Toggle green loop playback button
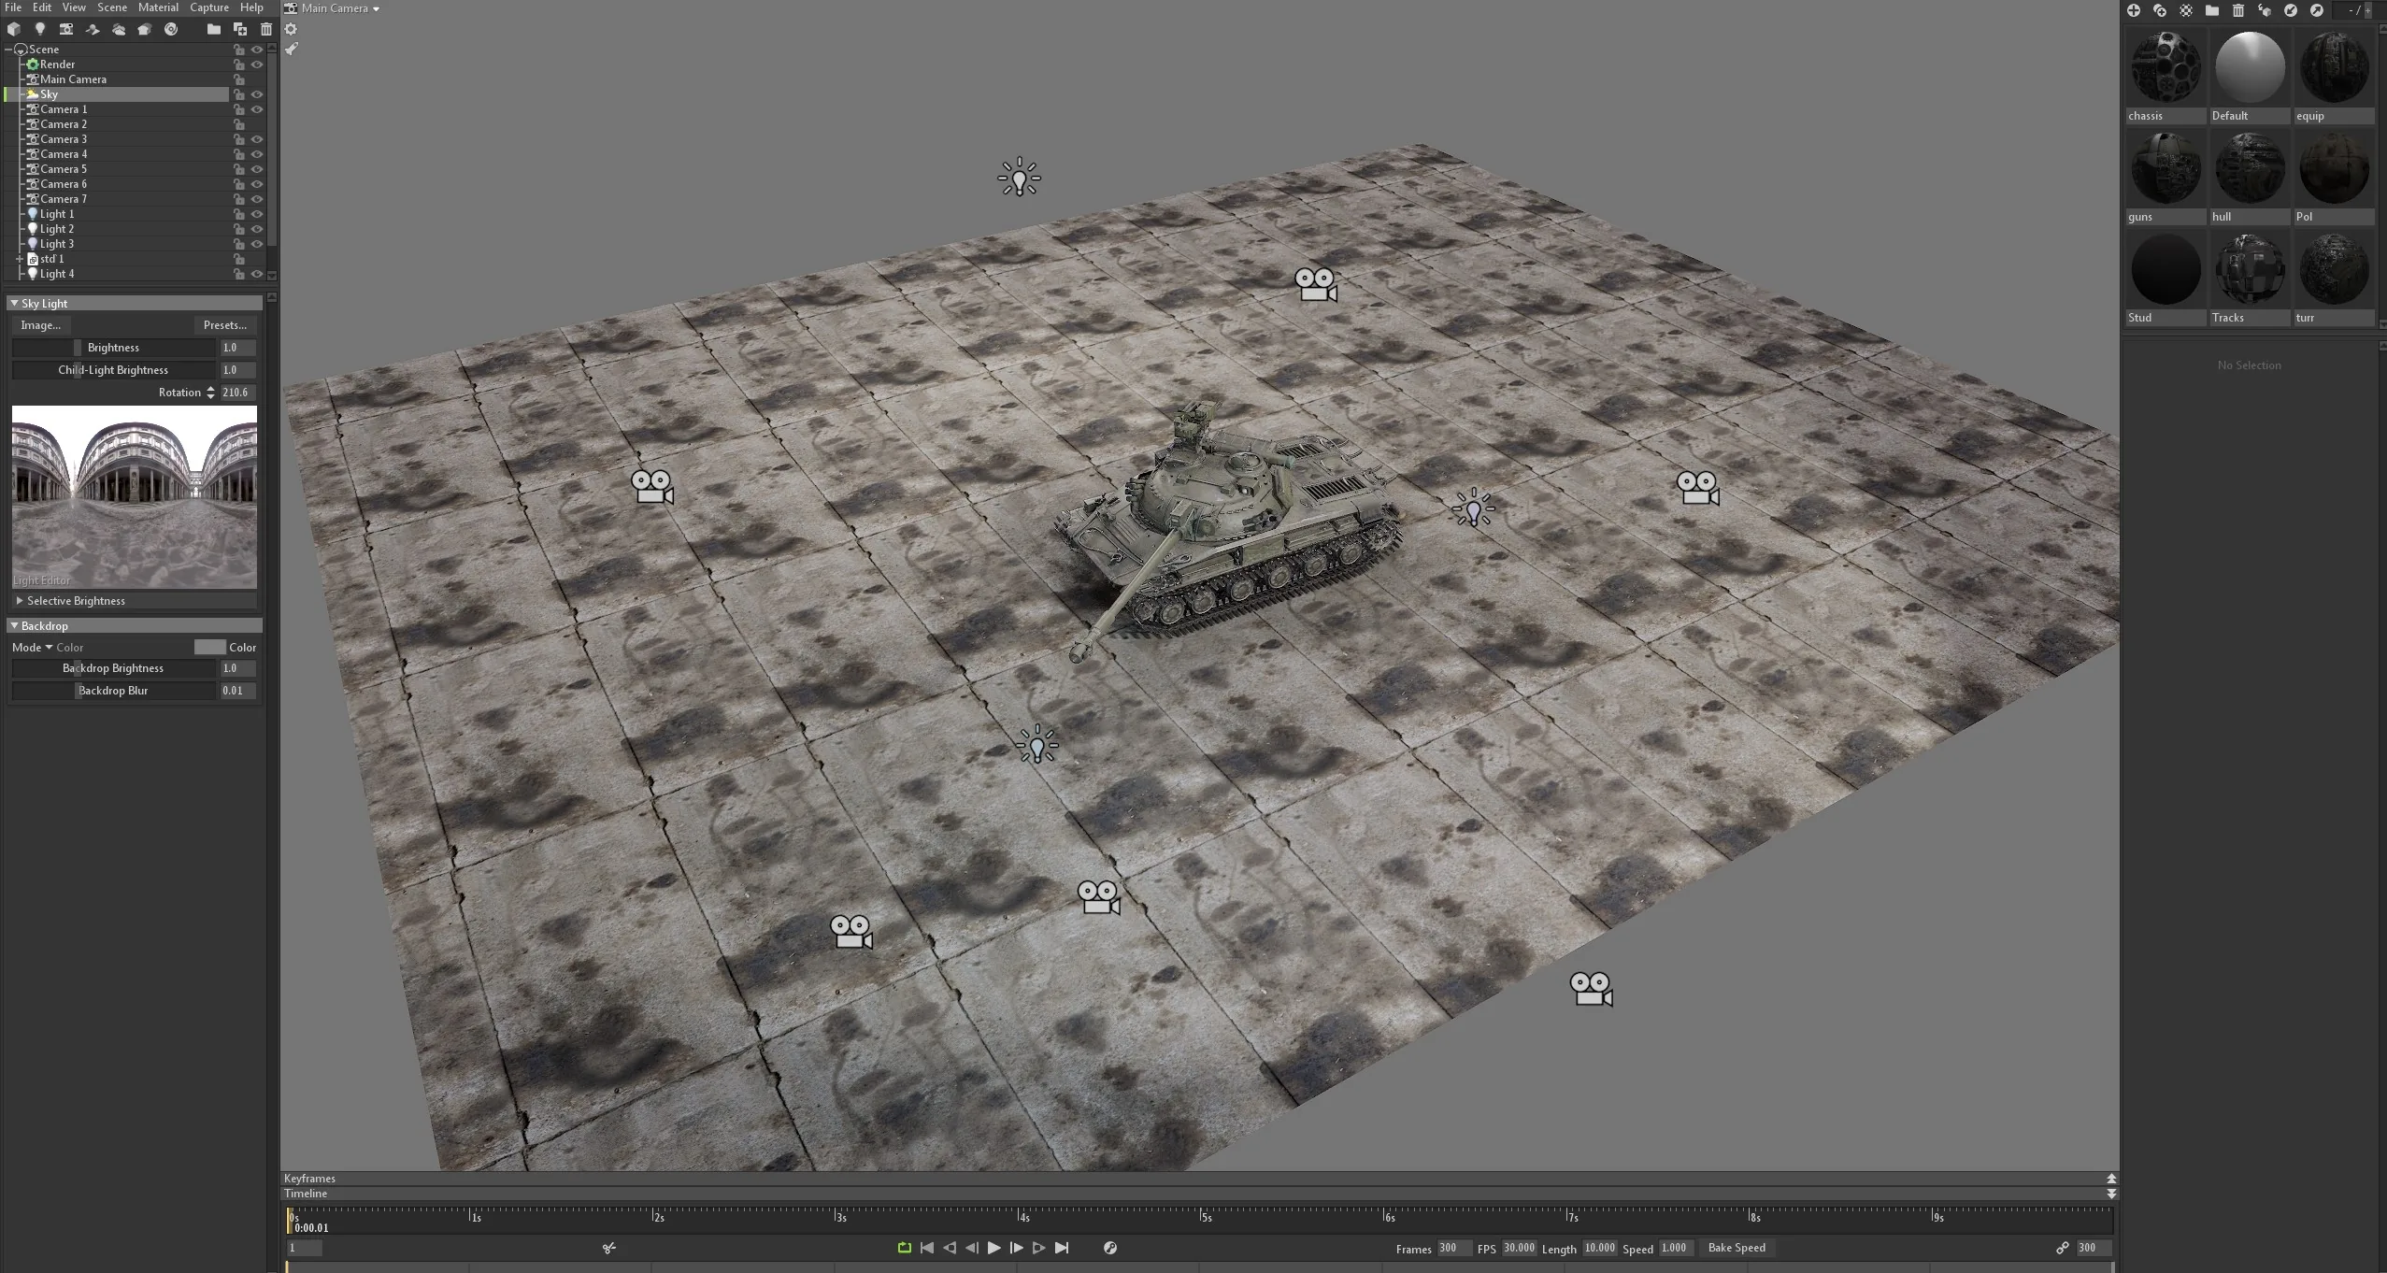The width and height of the screenshot is (2387, 1273). click(x=904, y=1248)
